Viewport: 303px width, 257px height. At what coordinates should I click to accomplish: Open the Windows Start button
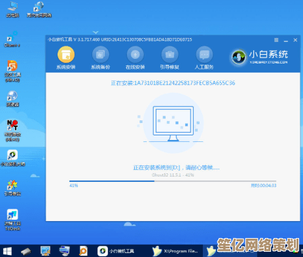click(x=7, y=251)
